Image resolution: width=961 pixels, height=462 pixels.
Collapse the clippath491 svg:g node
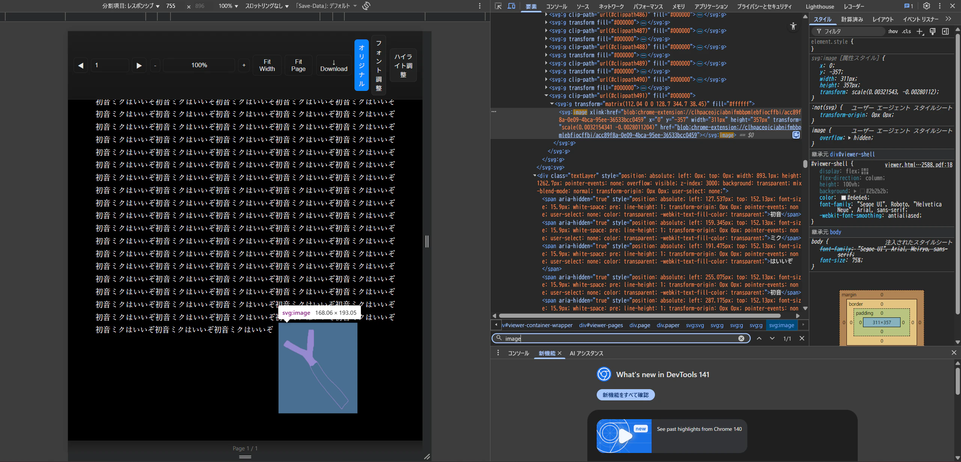point(546,96)
